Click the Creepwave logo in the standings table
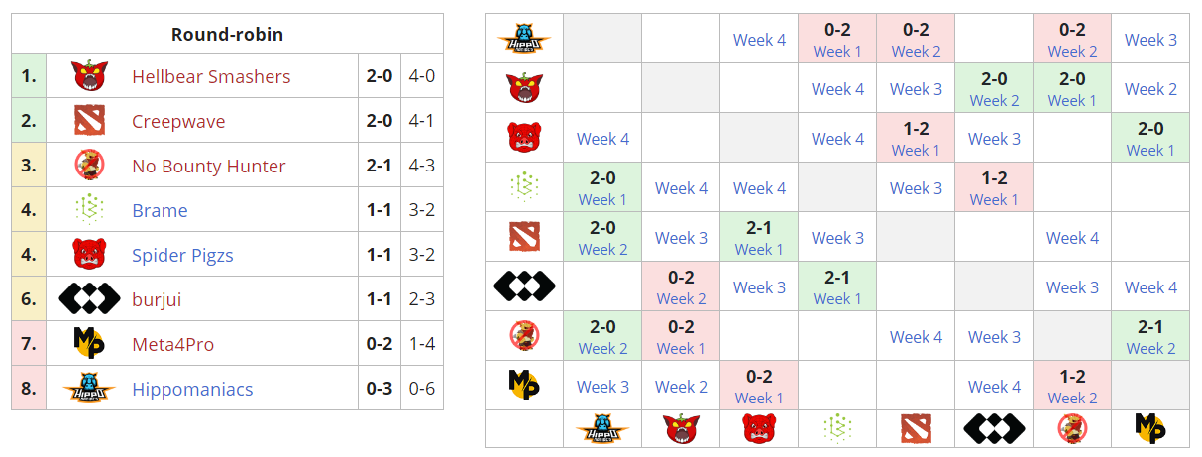This screenshot has height=457, width=1202. click(x=89, y=121)
